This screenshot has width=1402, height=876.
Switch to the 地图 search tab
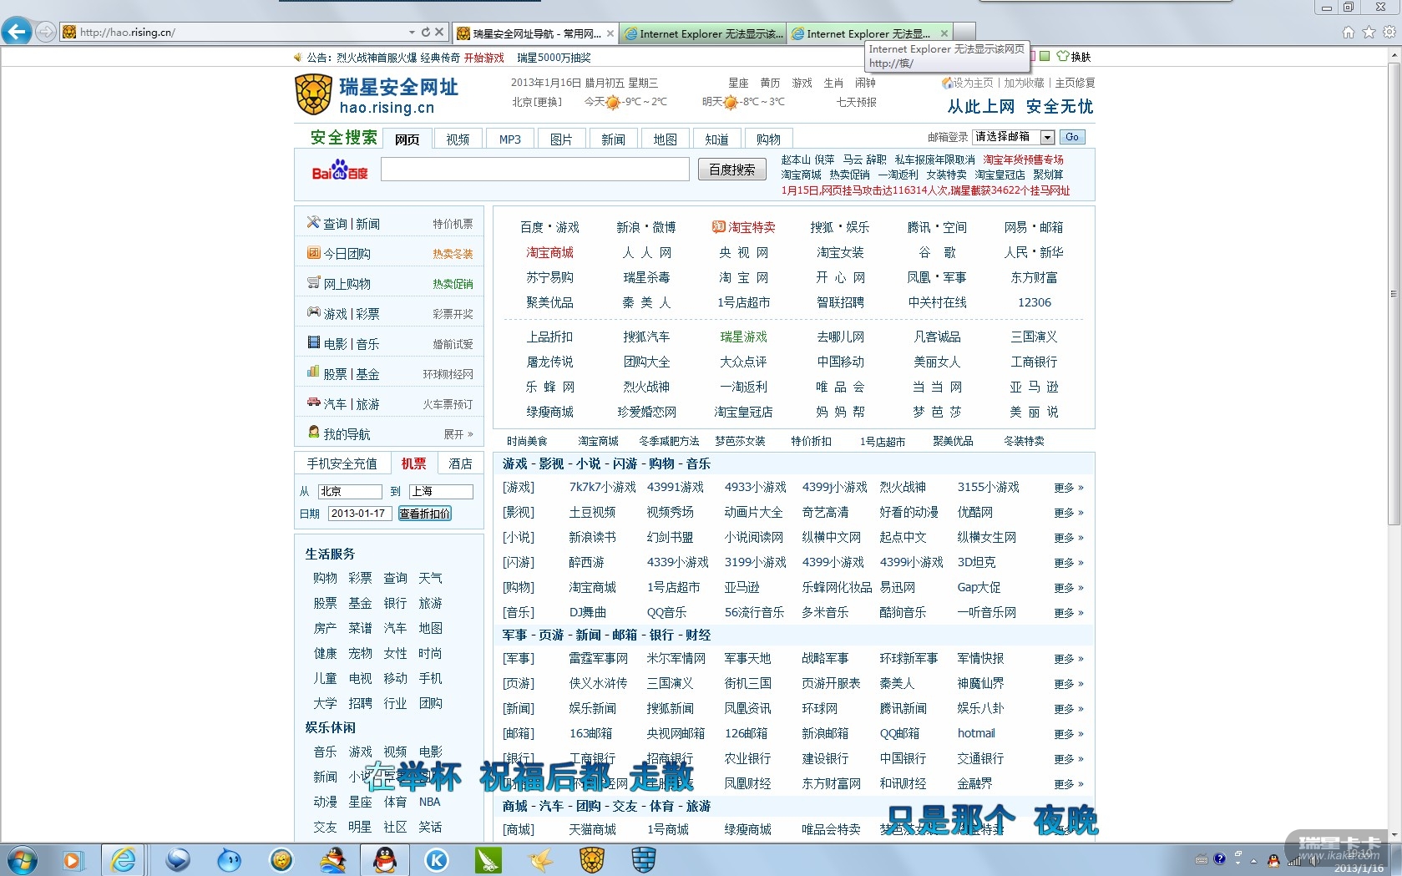tap(665, 139)
